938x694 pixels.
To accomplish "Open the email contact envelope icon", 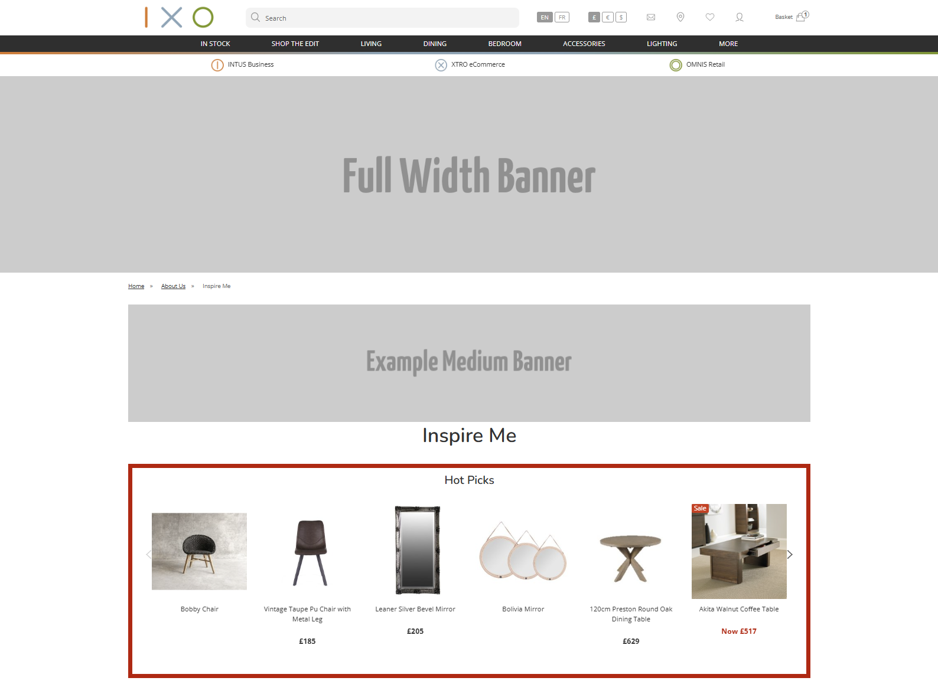I will [x=651, y=17].
